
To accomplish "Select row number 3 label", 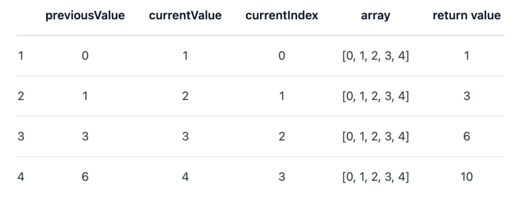I will (20, 137).
